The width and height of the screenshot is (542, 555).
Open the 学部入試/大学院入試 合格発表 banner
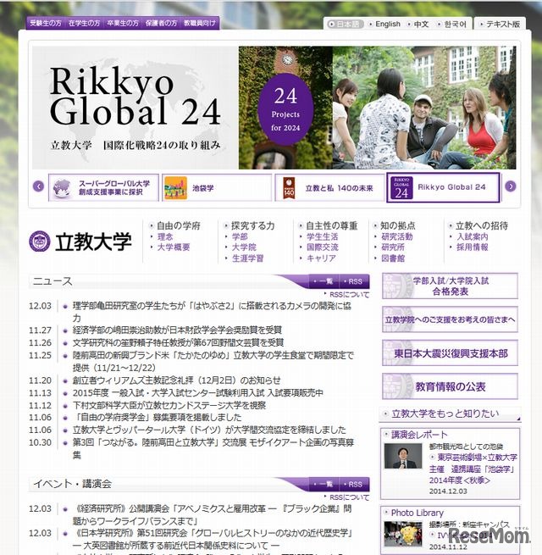[x=450, y=286]
